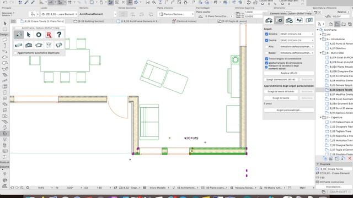Open Sinistra dropdown DEMO 01 Corto SX
The width and height of the screenshot is (353, 198).
297,34
